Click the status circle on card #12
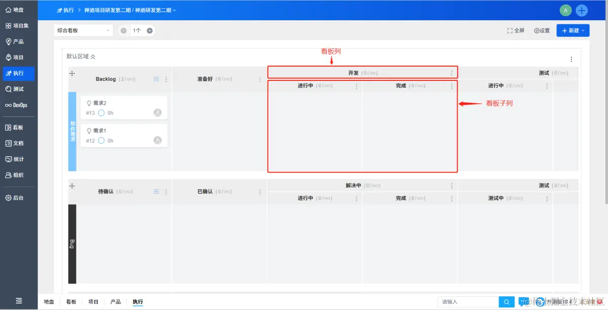 tap(101, 141)
